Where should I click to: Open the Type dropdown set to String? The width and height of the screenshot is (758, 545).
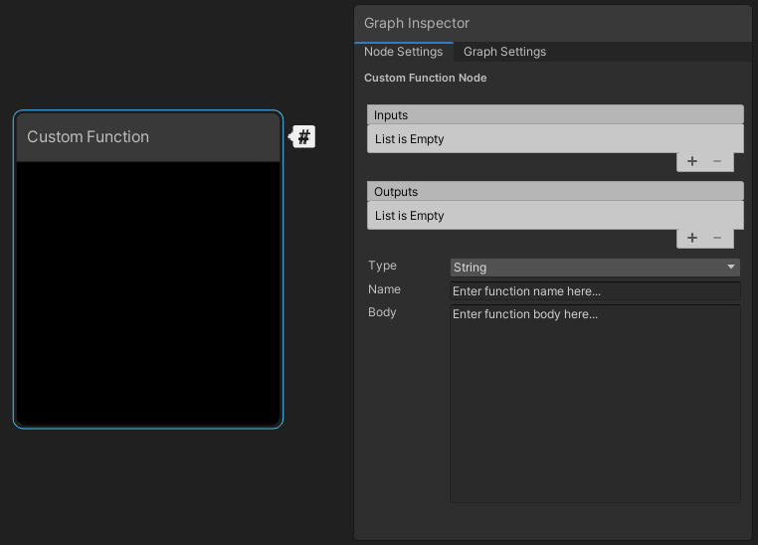pyautogui.click(x=595, y=268)
